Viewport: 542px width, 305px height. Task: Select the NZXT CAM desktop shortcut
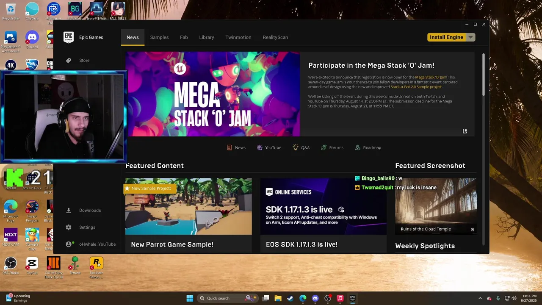coord(11,237)
